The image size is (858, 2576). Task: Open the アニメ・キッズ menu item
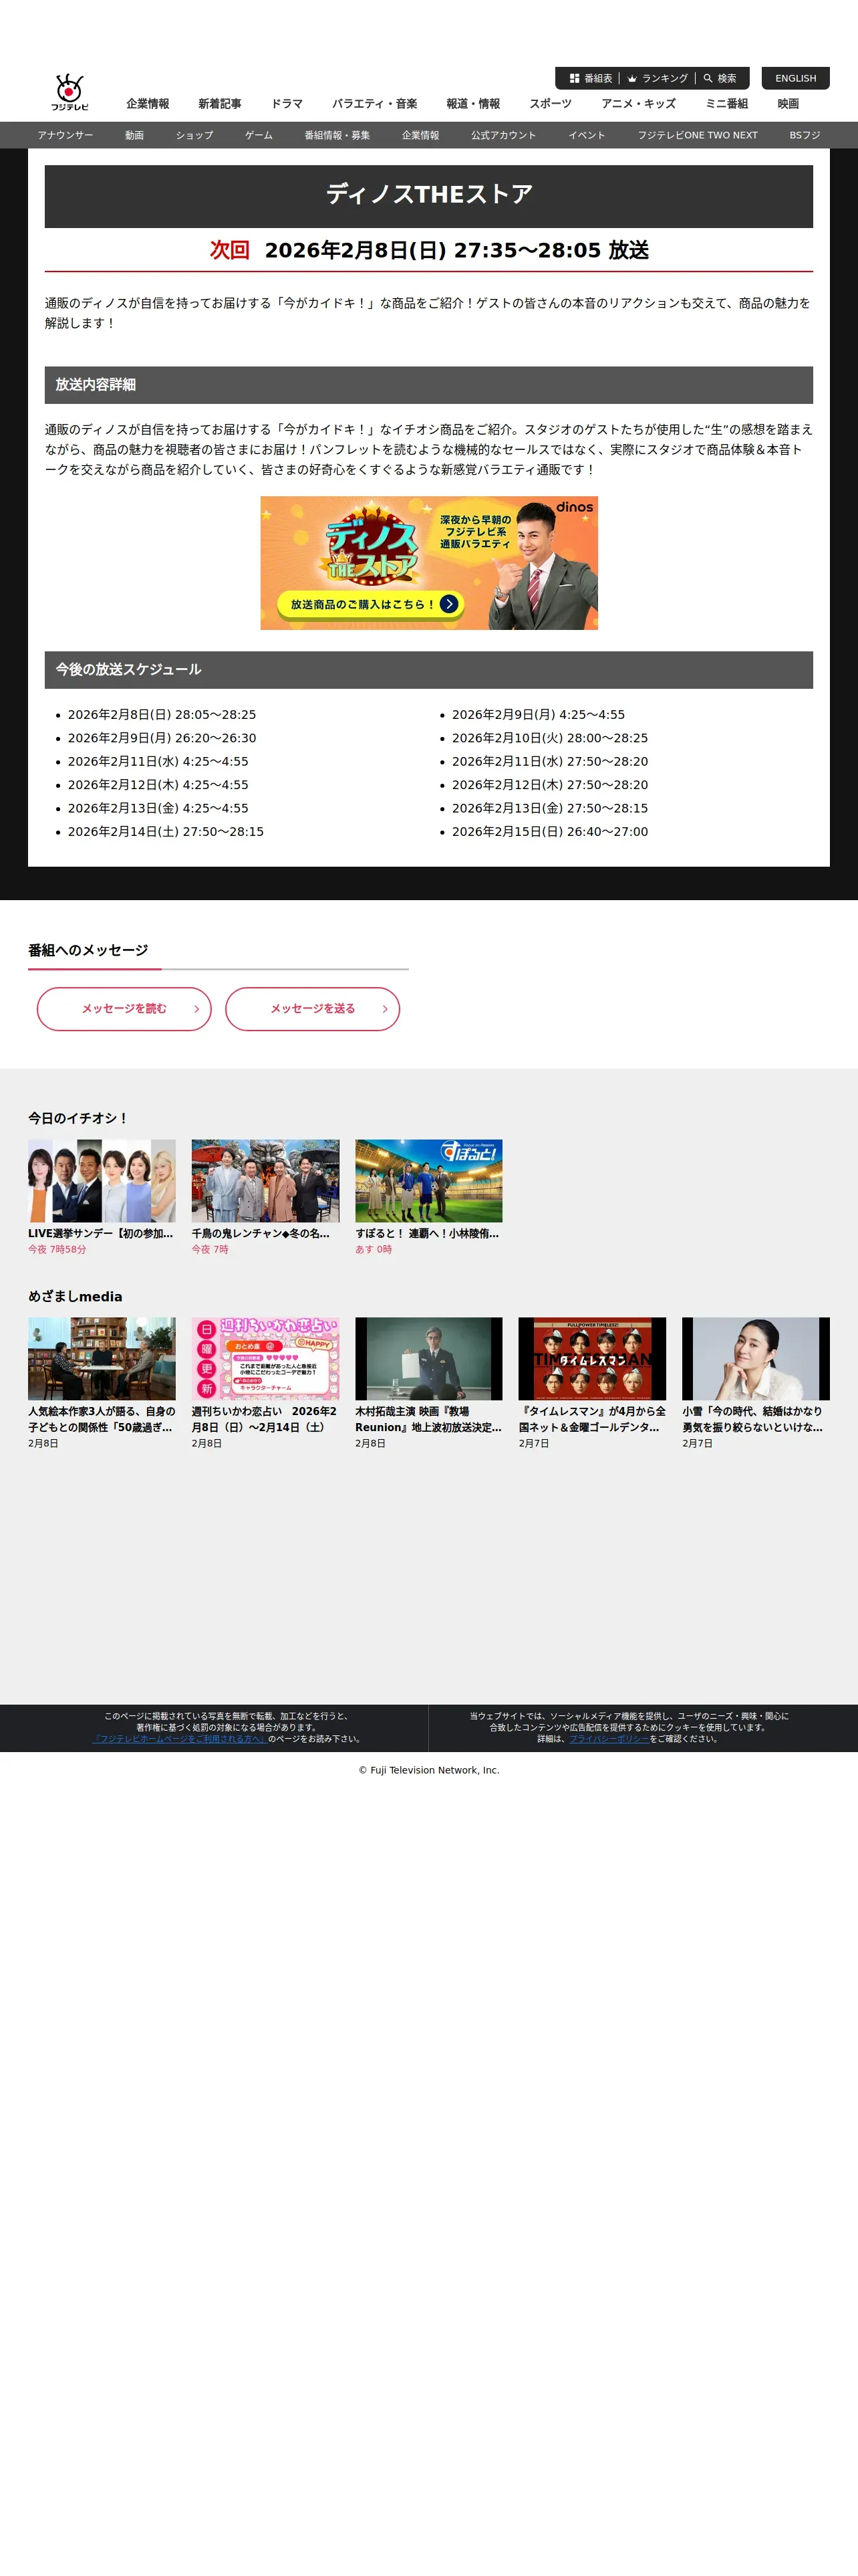pos(638,104)
